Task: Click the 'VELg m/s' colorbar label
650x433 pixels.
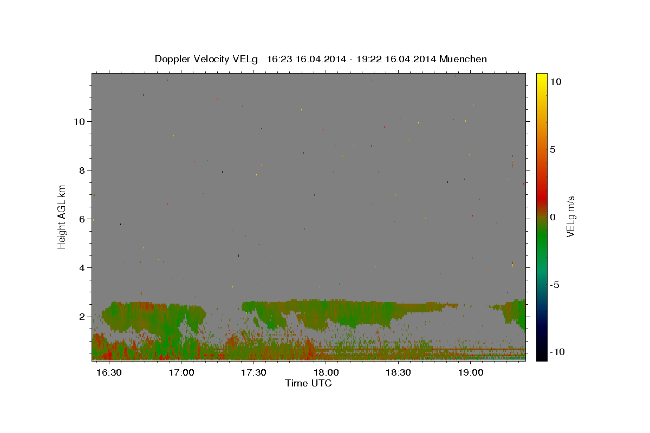Action: [x=570, y=216]
